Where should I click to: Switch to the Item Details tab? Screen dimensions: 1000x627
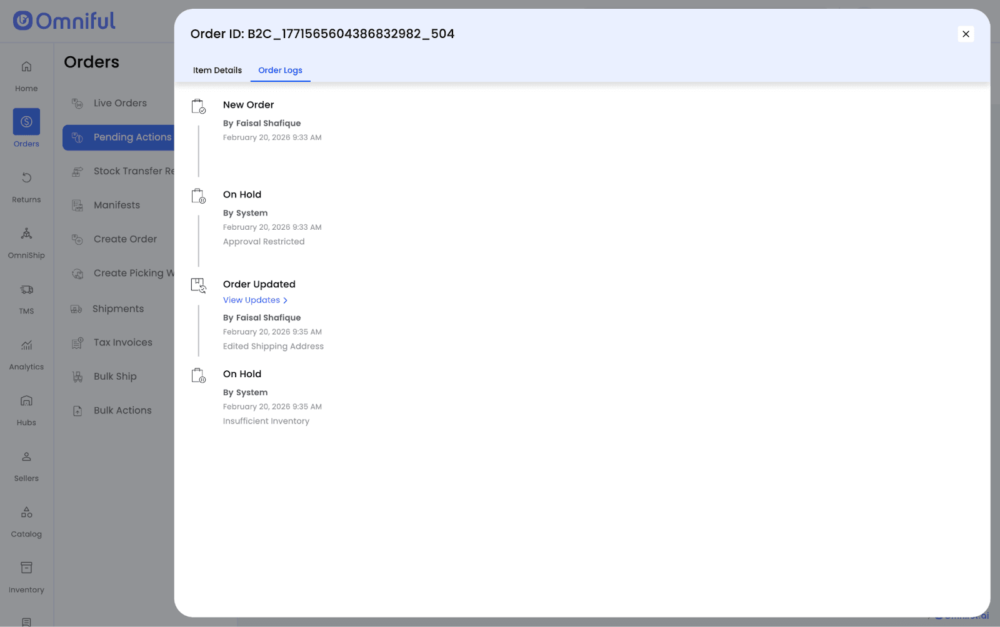[x=217, y=71]
